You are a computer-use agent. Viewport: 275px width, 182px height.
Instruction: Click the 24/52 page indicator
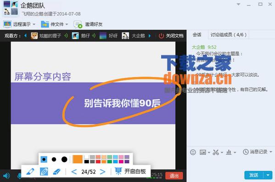[x=89, y=172]
